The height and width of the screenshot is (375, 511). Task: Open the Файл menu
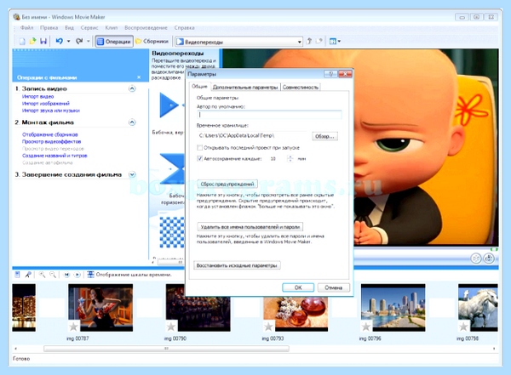(26, 28)
